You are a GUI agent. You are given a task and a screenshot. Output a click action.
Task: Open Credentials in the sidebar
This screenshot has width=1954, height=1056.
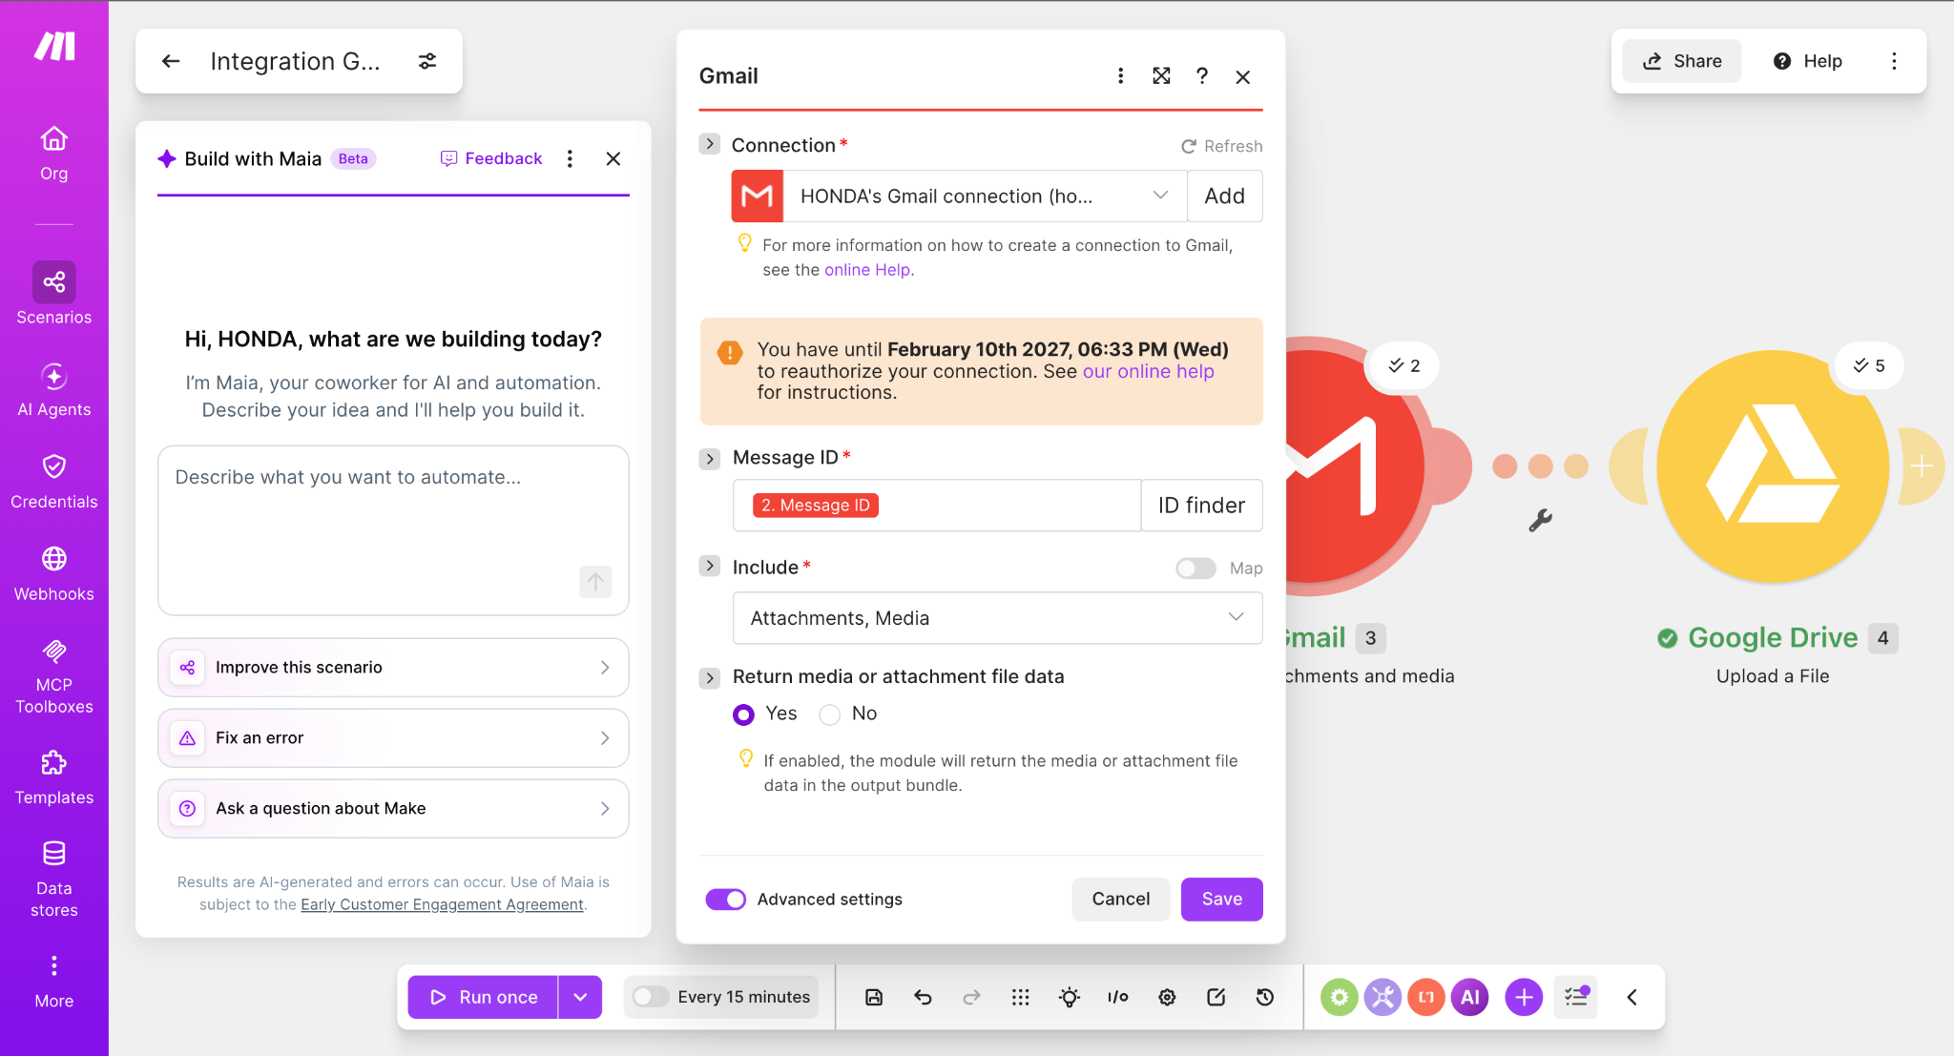[53, 482]
